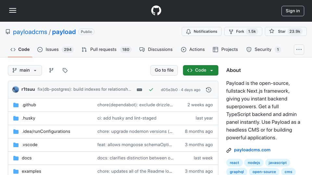Viewport: 312px width, 175px height.
Task: Click the Fork count 1.5k
Action: tap(252, 31)
